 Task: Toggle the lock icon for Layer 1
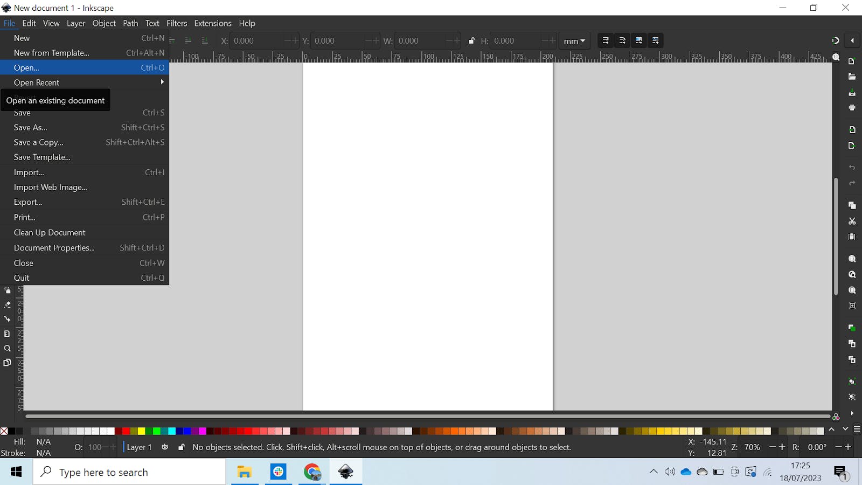182,447
